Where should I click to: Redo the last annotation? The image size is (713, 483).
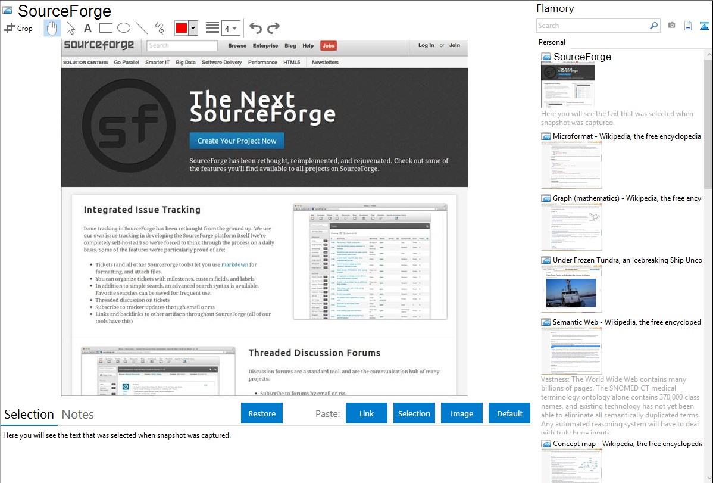coord(273,28)
